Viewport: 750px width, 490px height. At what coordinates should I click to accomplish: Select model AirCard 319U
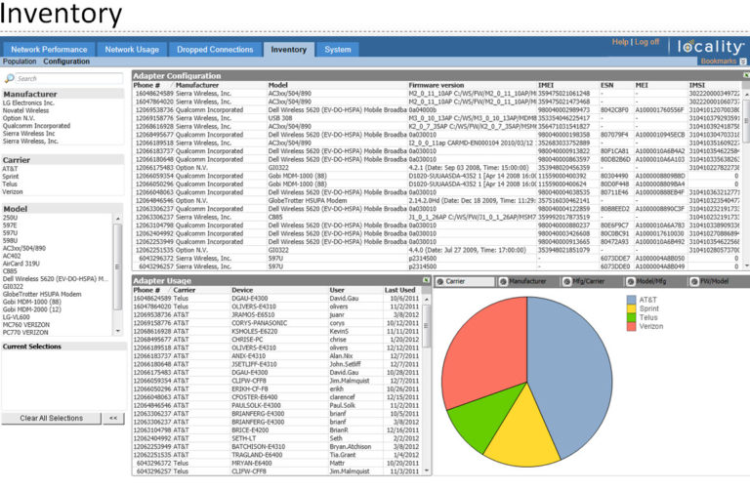pos(21,264)
